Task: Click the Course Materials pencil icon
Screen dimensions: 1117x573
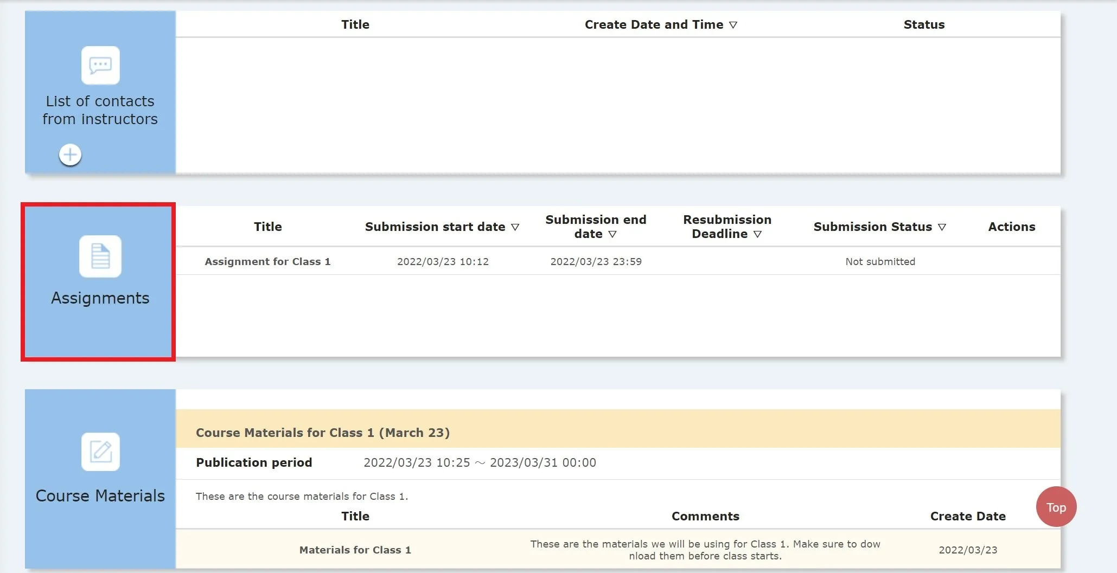Action: point(100,452)
